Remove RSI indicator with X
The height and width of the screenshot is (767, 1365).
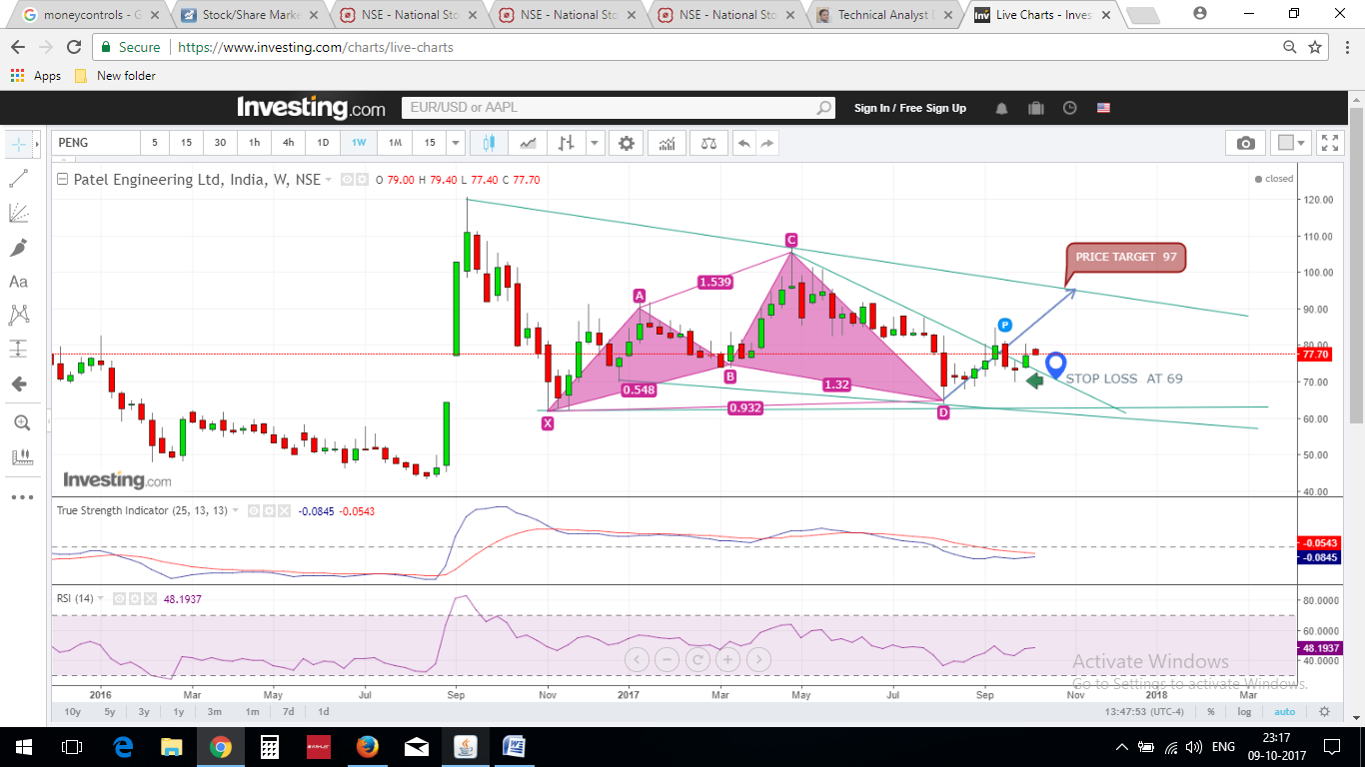point(149,598)
